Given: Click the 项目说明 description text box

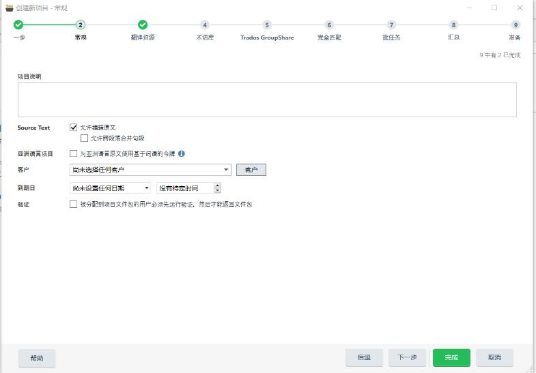Looking at the screenshot, I should [267, 100].
